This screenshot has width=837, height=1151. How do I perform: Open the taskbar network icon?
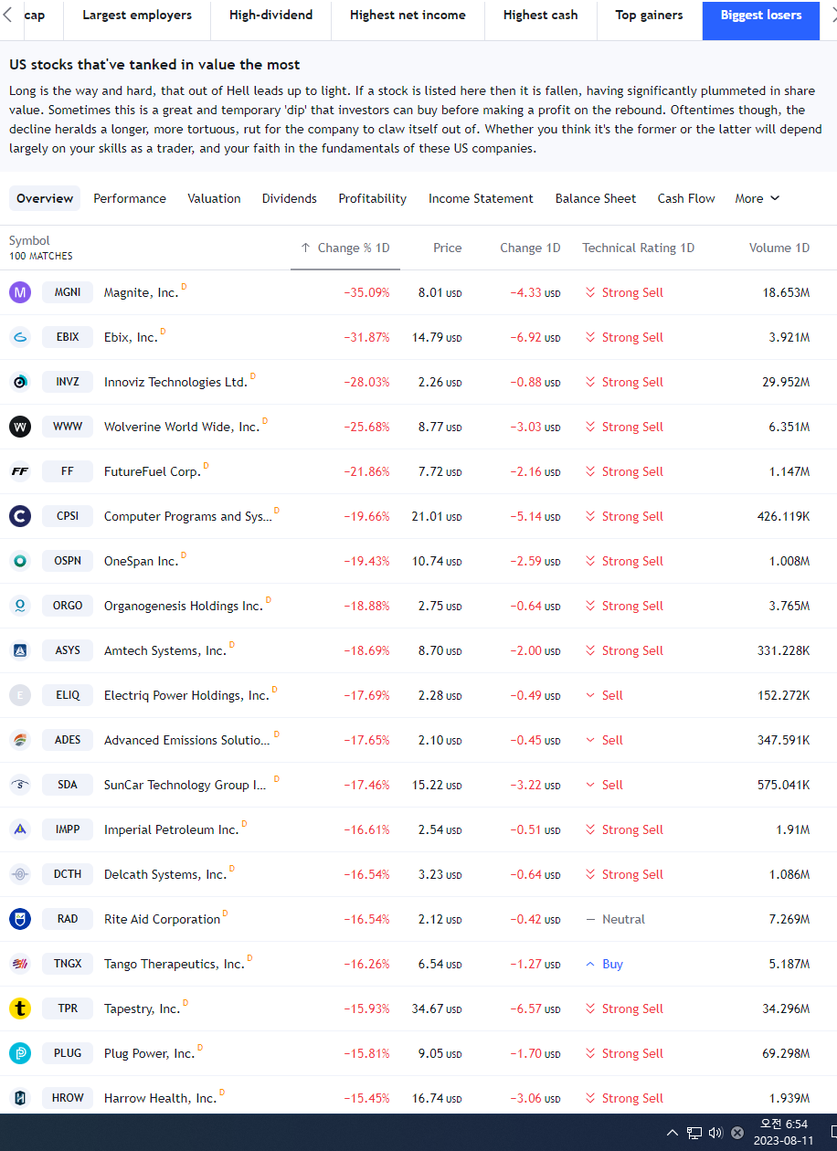click(694, 1133)
